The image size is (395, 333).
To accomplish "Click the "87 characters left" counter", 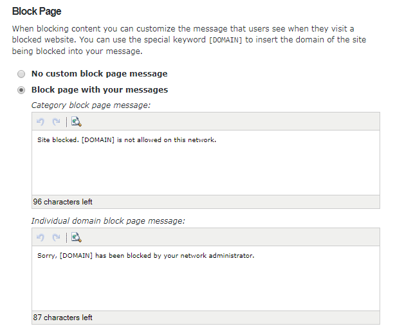I will pyautogui.click(x=63, y=318).
